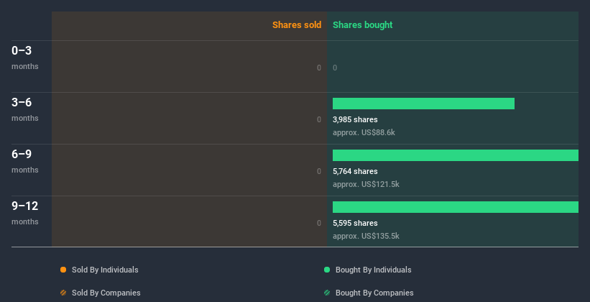590x302 pixels.
Task: Click the approx. US$135.5k amount
Action: (366, 236)
